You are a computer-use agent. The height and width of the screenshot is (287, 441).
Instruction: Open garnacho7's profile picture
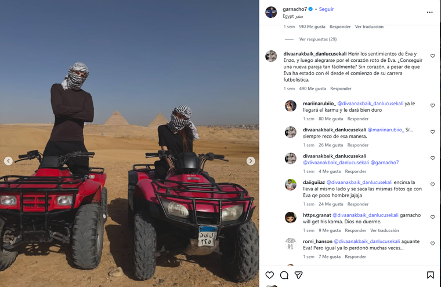271,12
